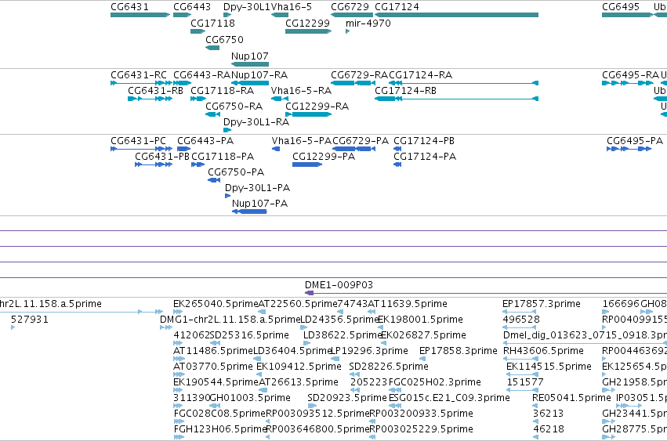Click protein CG17124-PB
Viewport: 667px width, 441px height.
click(397, 149)
